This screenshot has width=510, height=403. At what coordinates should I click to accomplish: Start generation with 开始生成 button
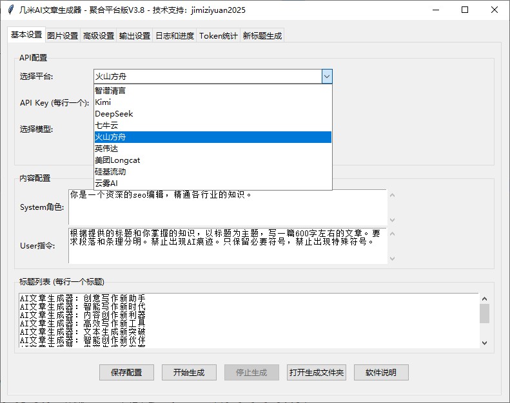pos(189,373)
